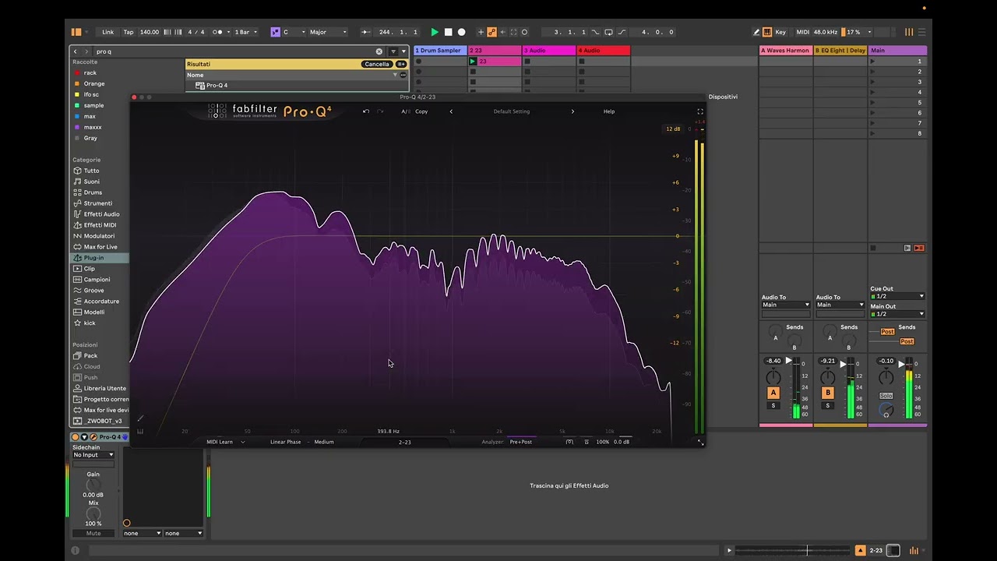Open the Pro-Q Help menu
The width and height of the screenshot is (997, 561).
click(x=609, y=111)
